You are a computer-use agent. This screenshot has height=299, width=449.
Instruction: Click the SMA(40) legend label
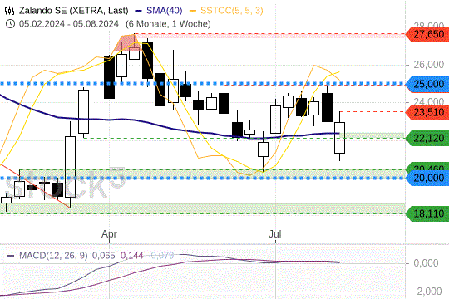[x=164, y=11]
